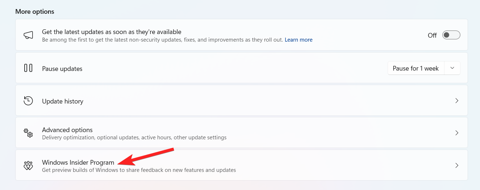Click the Update history clock icon
Screen dimensions: 480x190
pyautogui.click(x=28, y=101)
